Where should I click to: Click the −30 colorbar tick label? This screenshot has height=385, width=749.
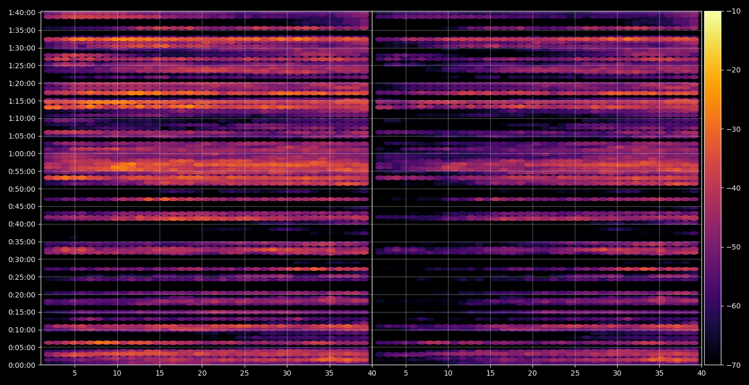coord(733,129)
